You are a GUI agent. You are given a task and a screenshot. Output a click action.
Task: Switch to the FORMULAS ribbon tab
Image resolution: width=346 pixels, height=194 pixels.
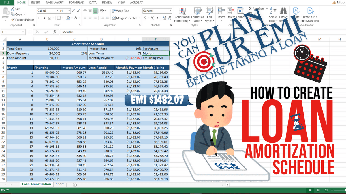[x=76, y=3]
